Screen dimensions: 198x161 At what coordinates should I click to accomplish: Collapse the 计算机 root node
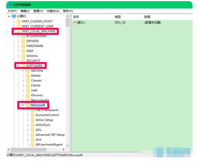[x=9, y=16]
